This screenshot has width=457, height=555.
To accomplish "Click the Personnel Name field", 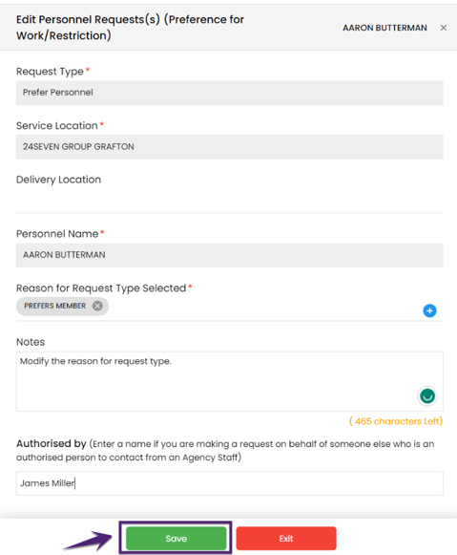I will coord(229,255).
